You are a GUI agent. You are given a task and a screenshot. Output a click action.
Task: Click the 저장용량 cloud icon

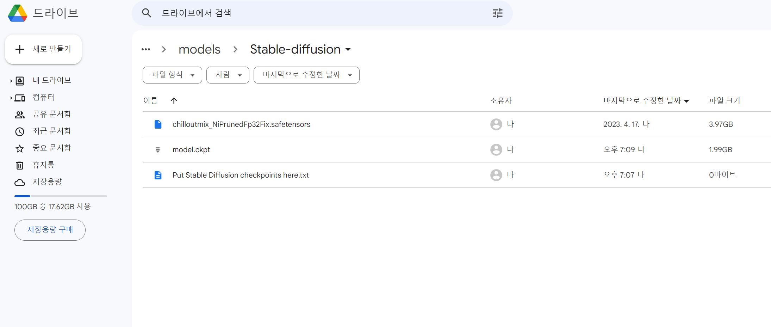(x=20, y=182)
